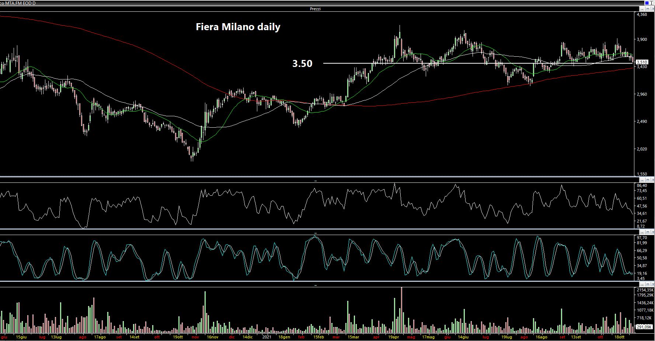Click the 718,12K volume axis value
Viewport: 655px width, 341px height.
click(644, 318)
